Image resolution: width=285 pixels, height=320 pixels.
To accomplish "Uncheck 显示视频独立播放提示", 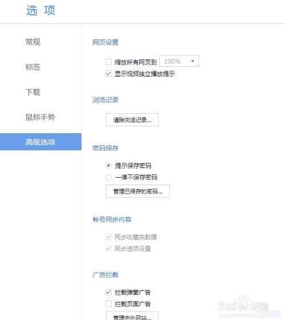I will pyautogui.click(x=108, y=74).
